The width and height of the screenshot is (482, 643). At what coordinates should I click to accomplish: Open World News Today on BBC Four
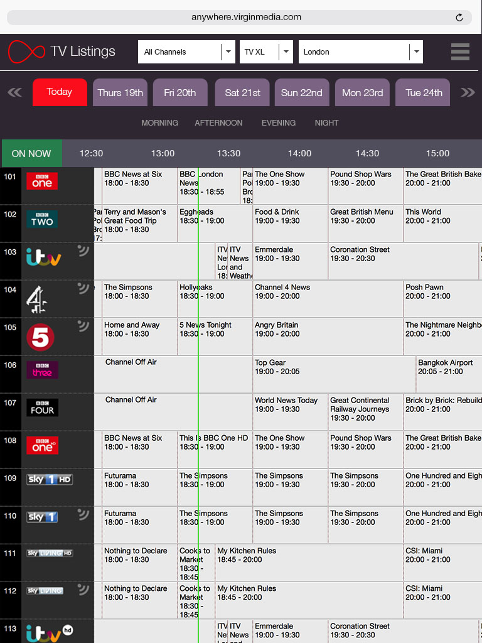click(x=290, y=412)
